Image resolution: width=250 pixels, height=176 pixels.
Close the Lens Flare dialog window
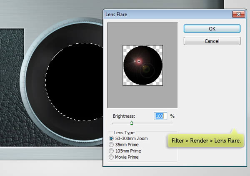click(x=238, y=14)
